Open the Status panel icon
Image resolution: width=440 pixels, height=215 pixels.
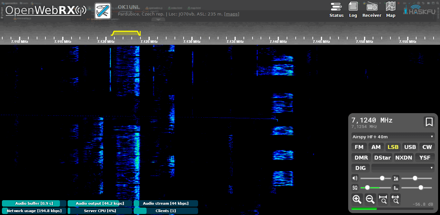coord(336,10)
